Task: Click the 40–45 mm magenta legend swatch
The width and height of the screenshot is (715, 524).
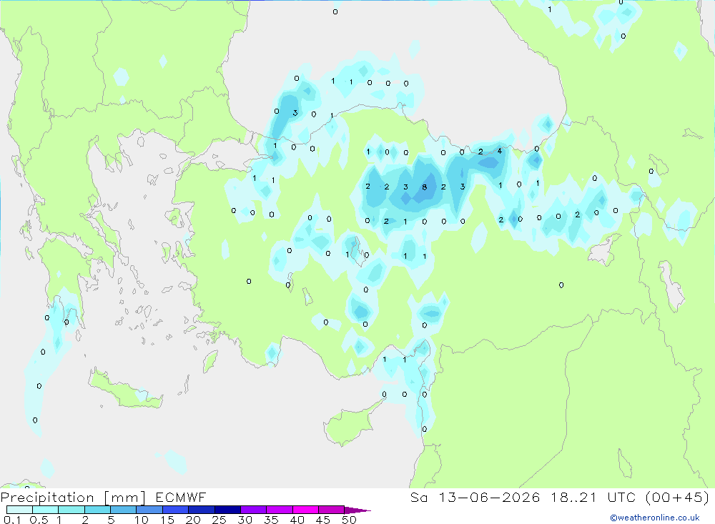Action: coord(305,510)
